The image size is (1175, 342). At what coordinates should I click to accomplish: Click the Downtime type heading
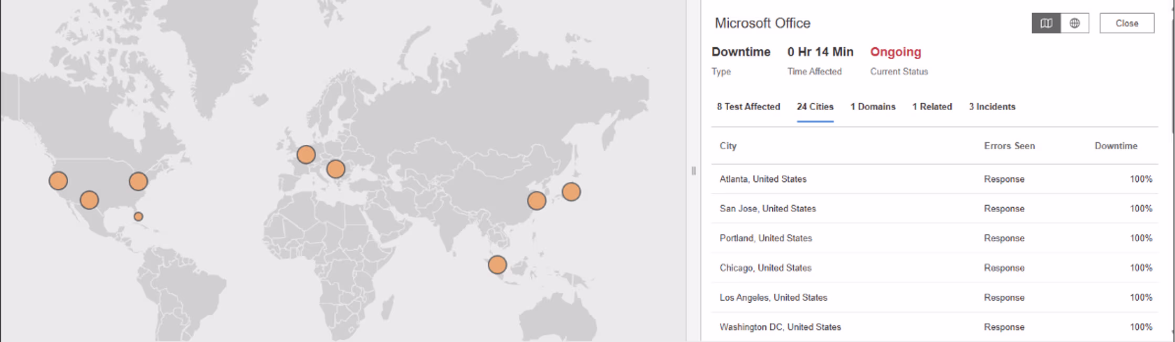coord(741,52)
